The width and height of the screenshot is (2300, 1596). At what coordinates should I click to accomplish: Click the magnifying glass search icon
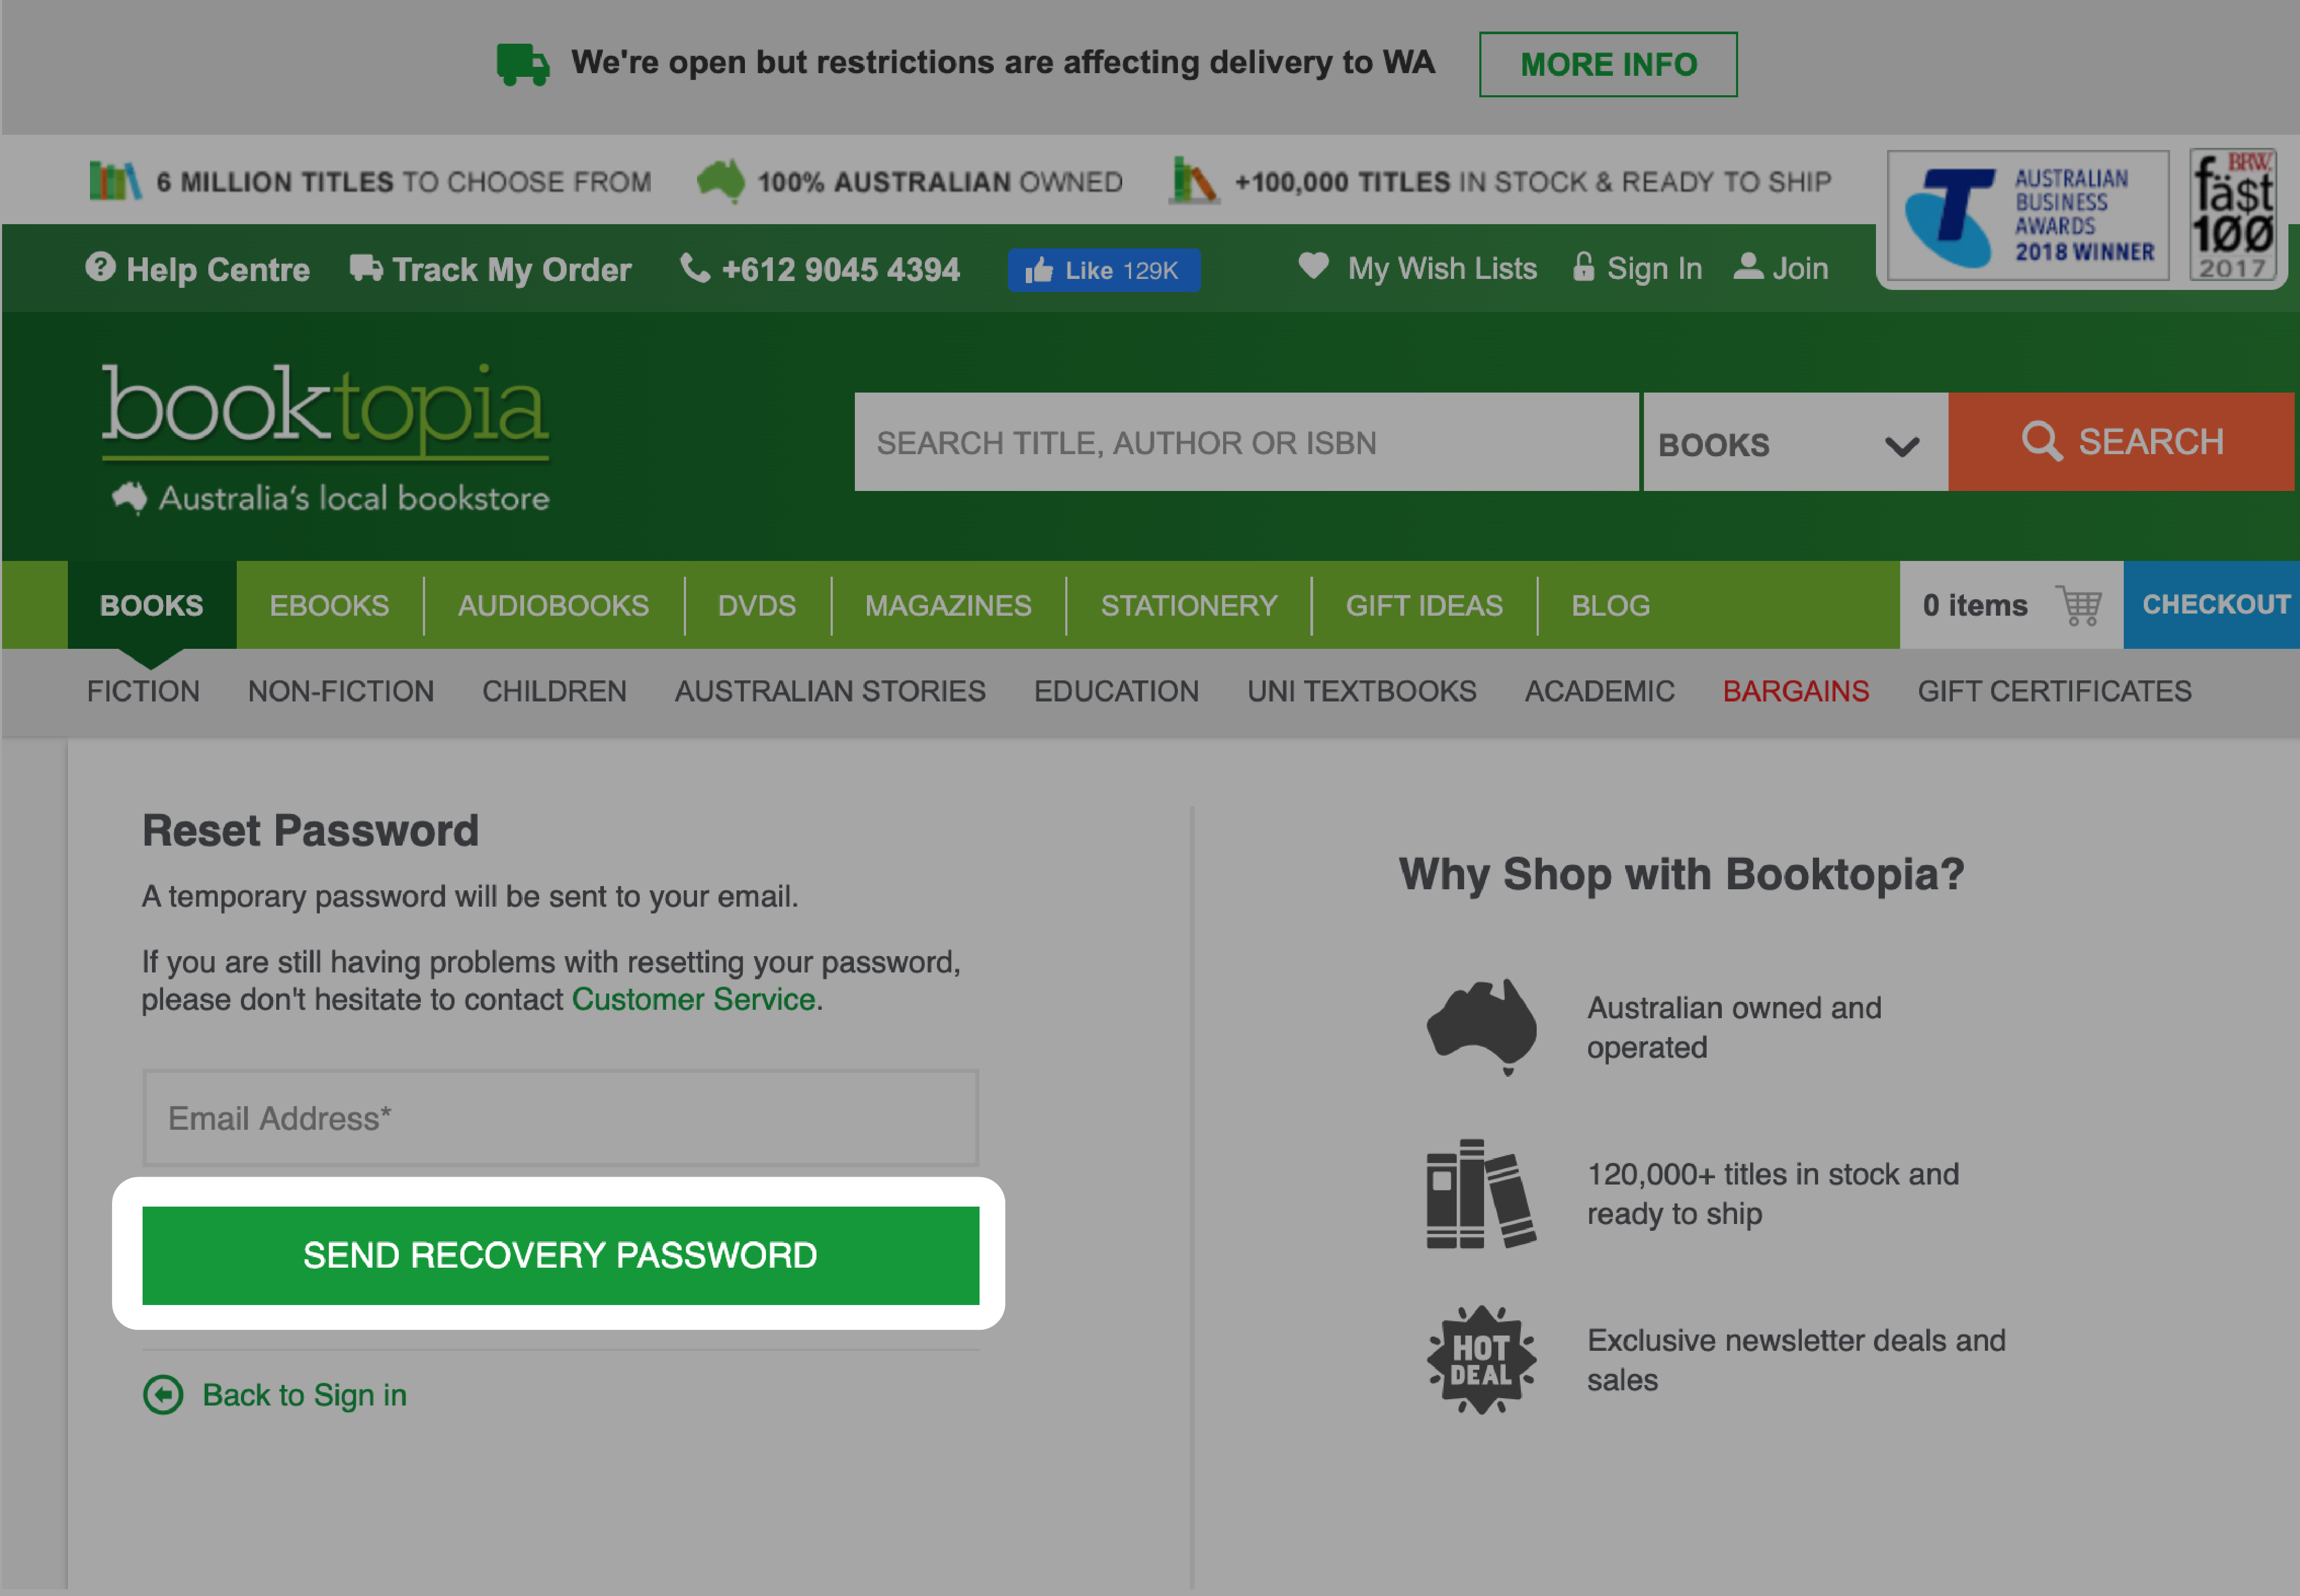coord(2042,441)
